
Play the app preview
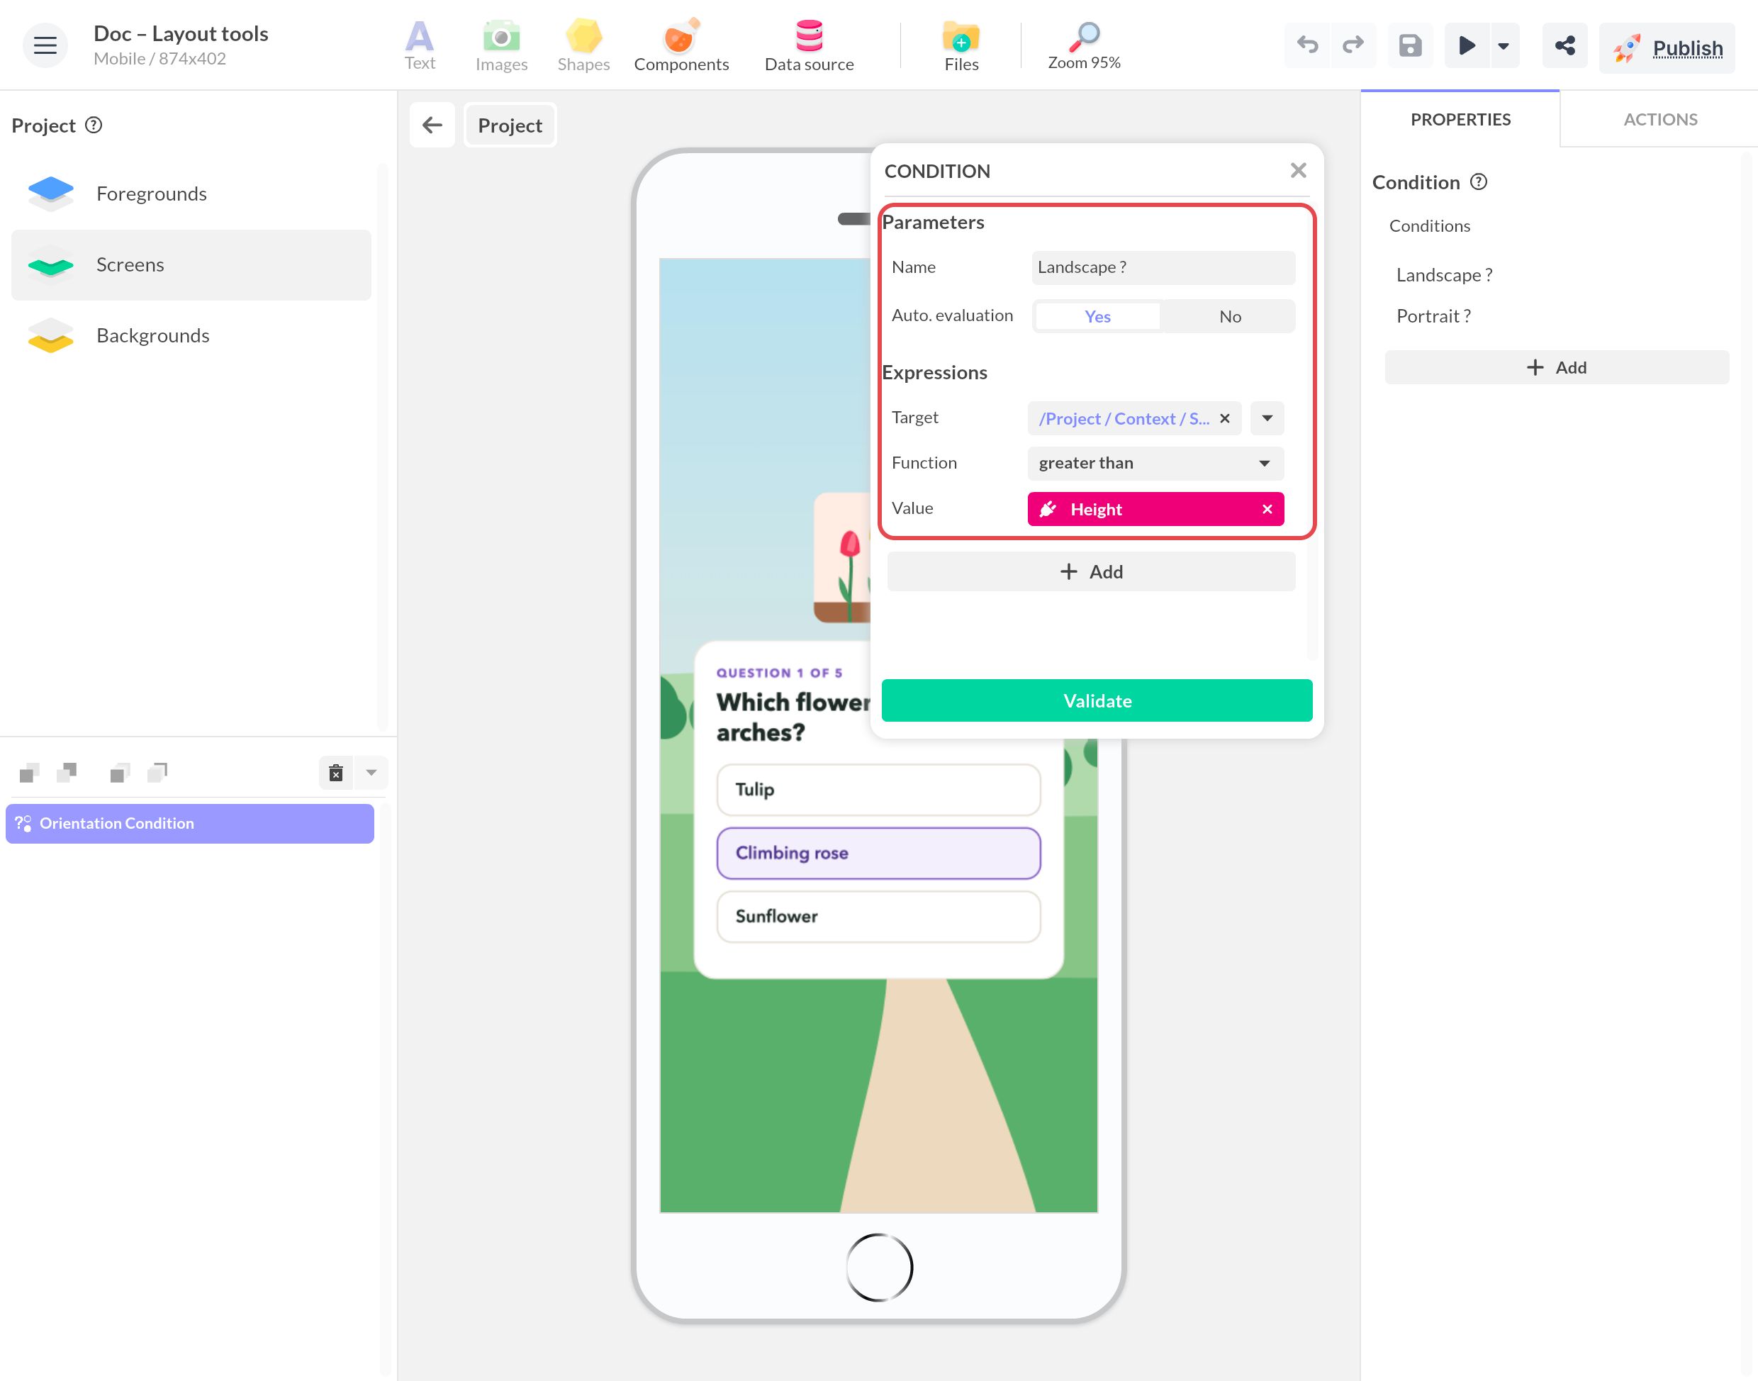click(1466, 45)
